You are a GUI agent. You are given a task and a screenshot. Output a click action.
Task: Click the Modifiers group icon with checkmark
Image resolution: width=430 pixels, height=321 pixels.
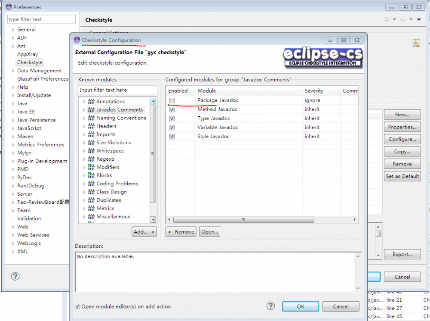[x=91, y=167]
